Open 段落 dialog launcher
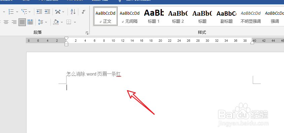 87,33
